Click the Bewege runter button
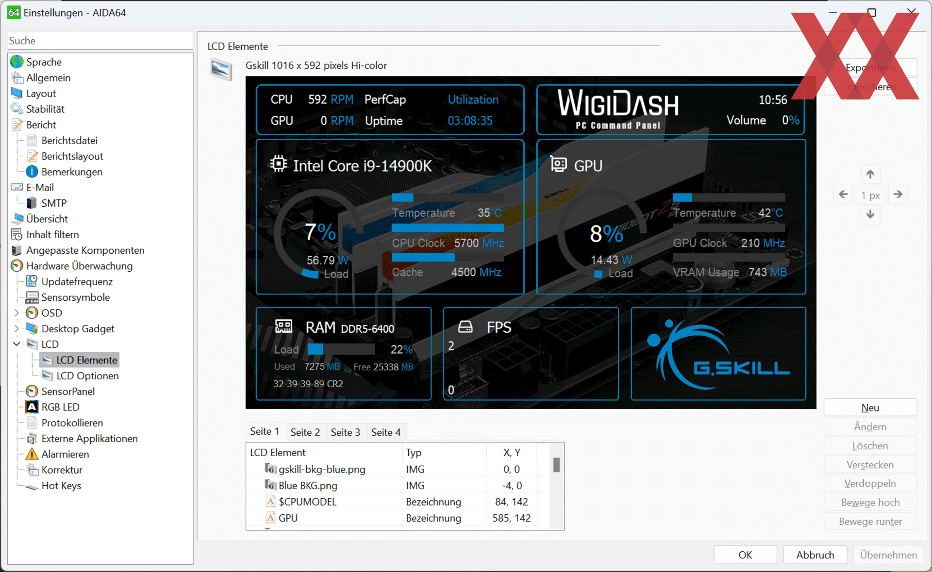This screenshot has height=572, width=932. coord(870,522)
